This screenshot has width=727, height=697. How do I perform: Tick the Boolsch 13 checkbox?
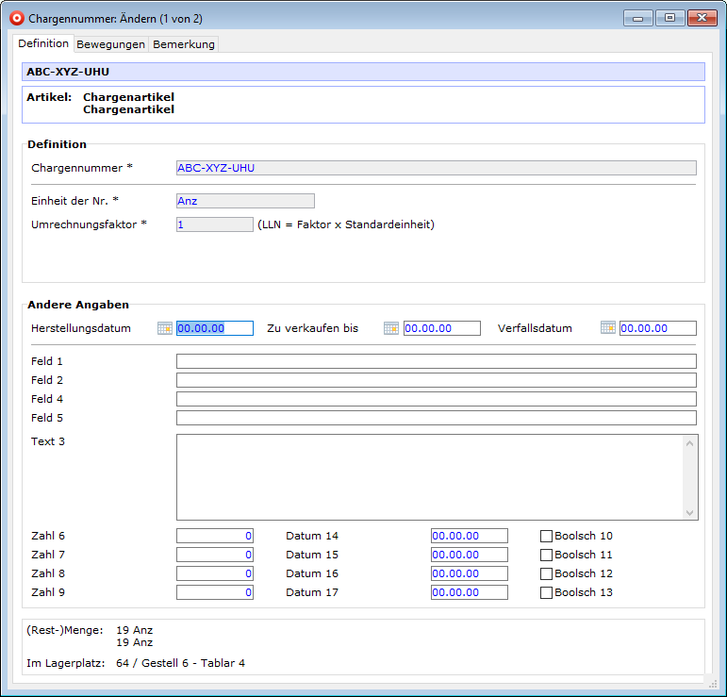click(x=546, y=592)
